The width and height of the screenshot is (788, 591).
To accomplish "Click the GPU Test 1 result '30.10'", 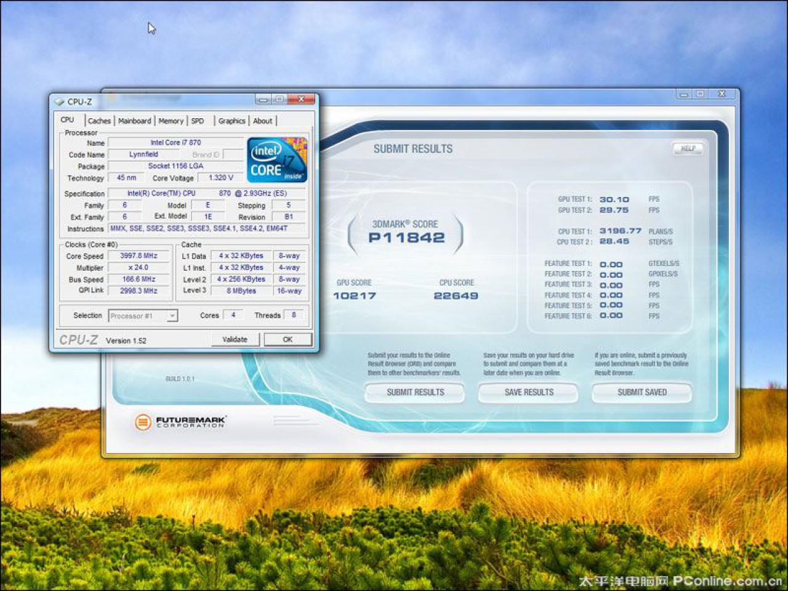I will click(614, 199).
